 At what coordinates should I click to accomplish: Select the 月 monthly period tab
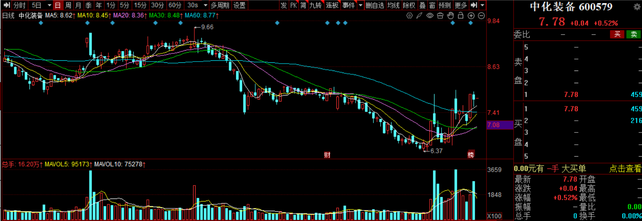coord(78,5)
